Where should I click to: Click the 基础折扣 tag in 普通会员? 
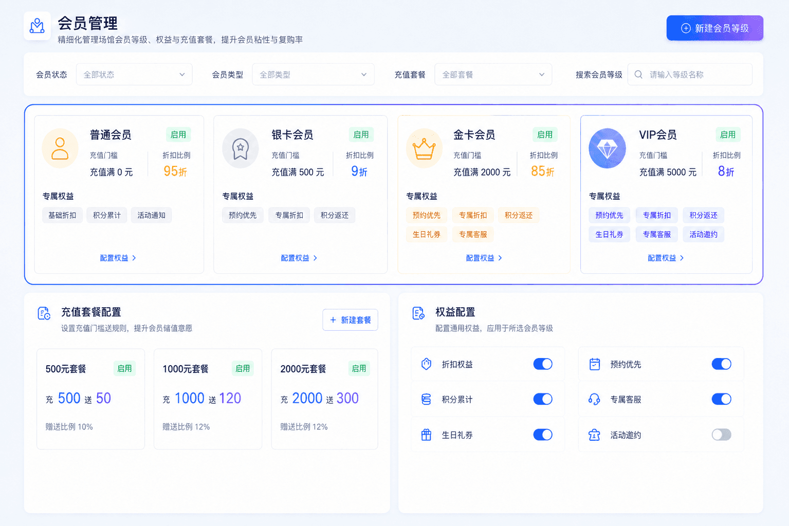pos(62,215)
